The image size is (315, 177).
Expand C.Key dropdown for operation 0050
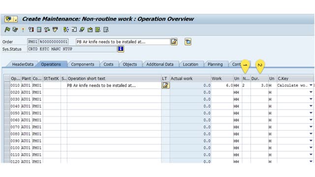[311, 113]
